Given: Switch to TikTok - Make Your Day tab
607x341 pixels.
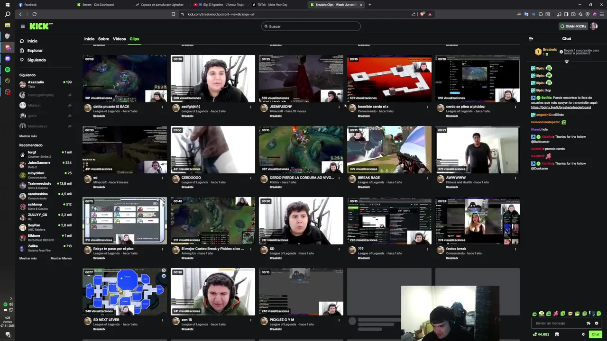Looking at the screenshot, I should pos(277,5).
